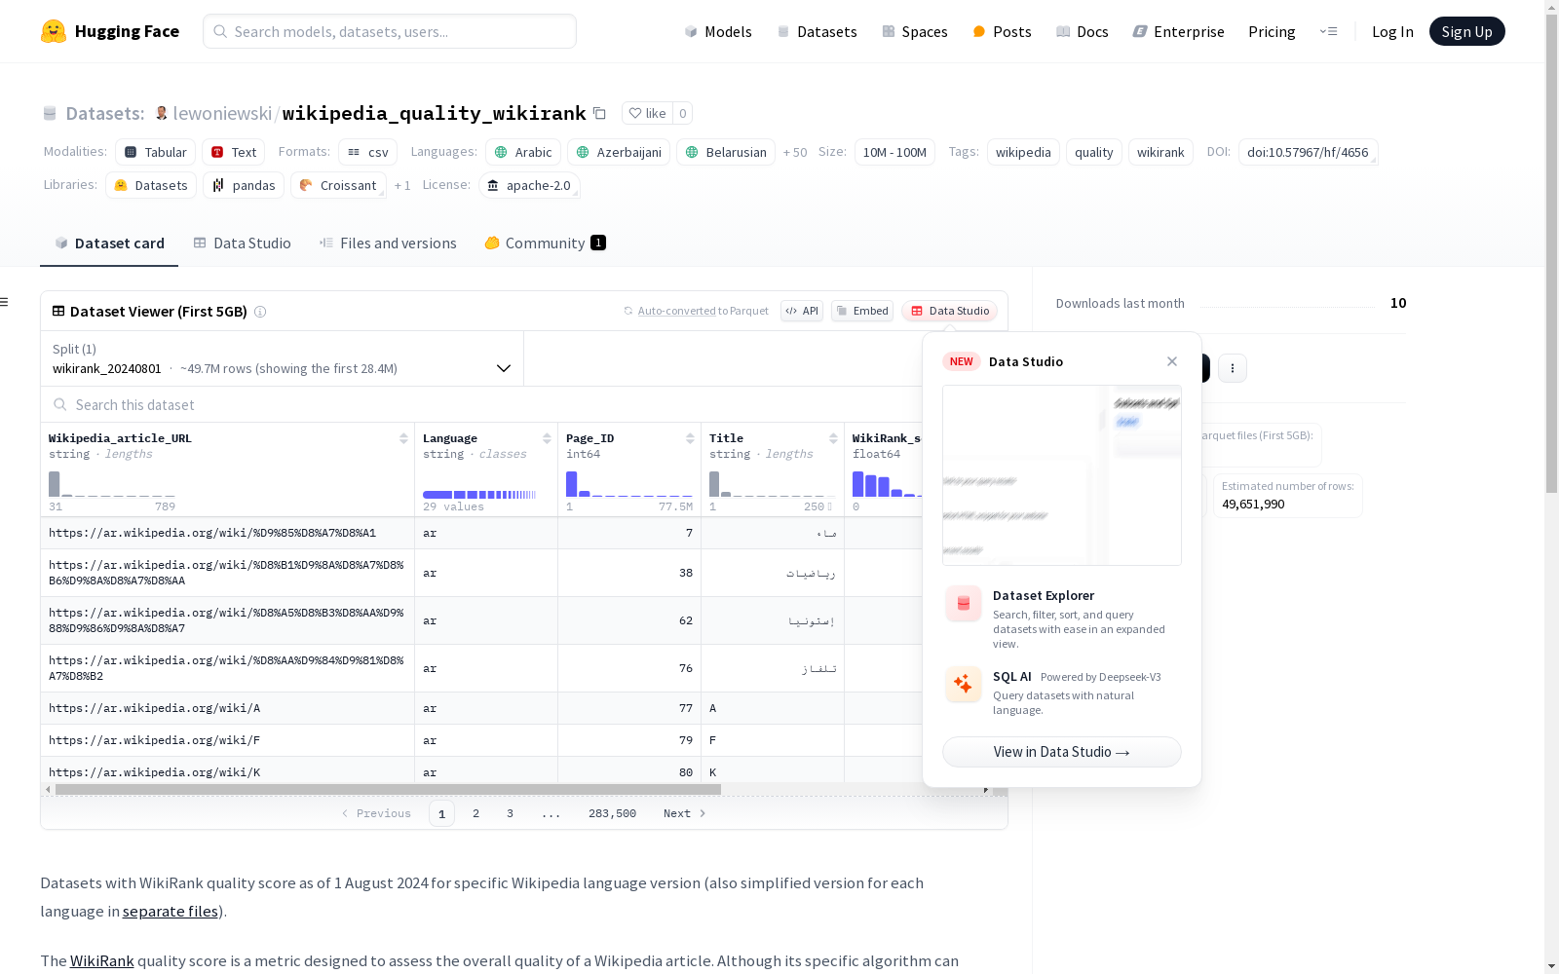1559x974 pixels.
Task: Click the quality tag
Action: 1094,152
